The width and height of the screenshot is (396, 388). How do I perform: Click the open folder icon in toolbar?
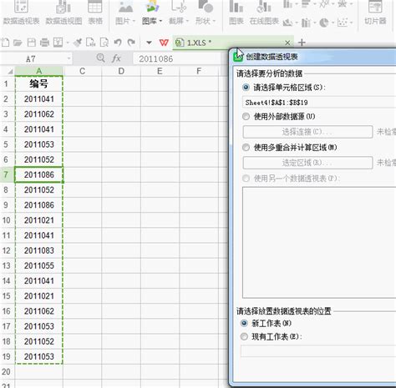coord(18,43)
